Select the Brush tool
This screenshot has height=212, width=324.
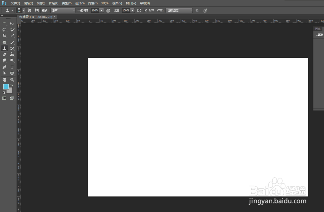click(12, 42)
